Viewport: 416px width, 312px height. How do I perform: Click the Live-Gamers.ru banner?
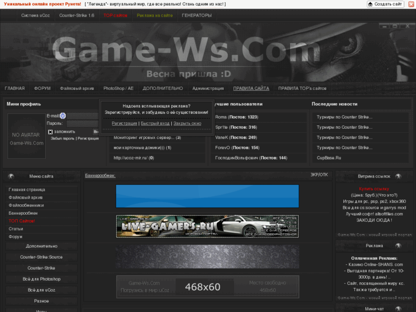coord(207,226)
